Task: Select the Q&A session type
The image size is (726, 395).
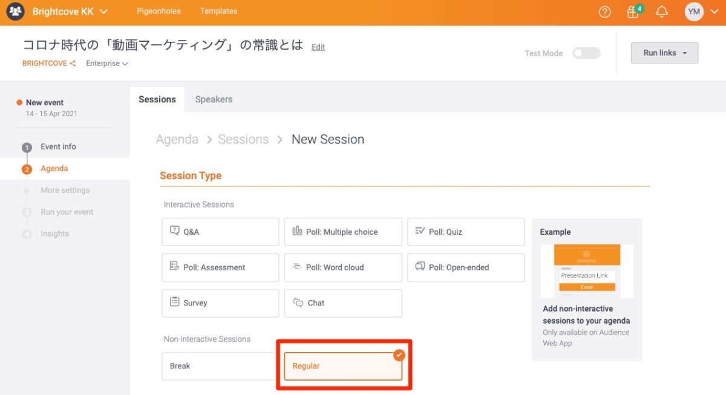Action: (220, 232)
